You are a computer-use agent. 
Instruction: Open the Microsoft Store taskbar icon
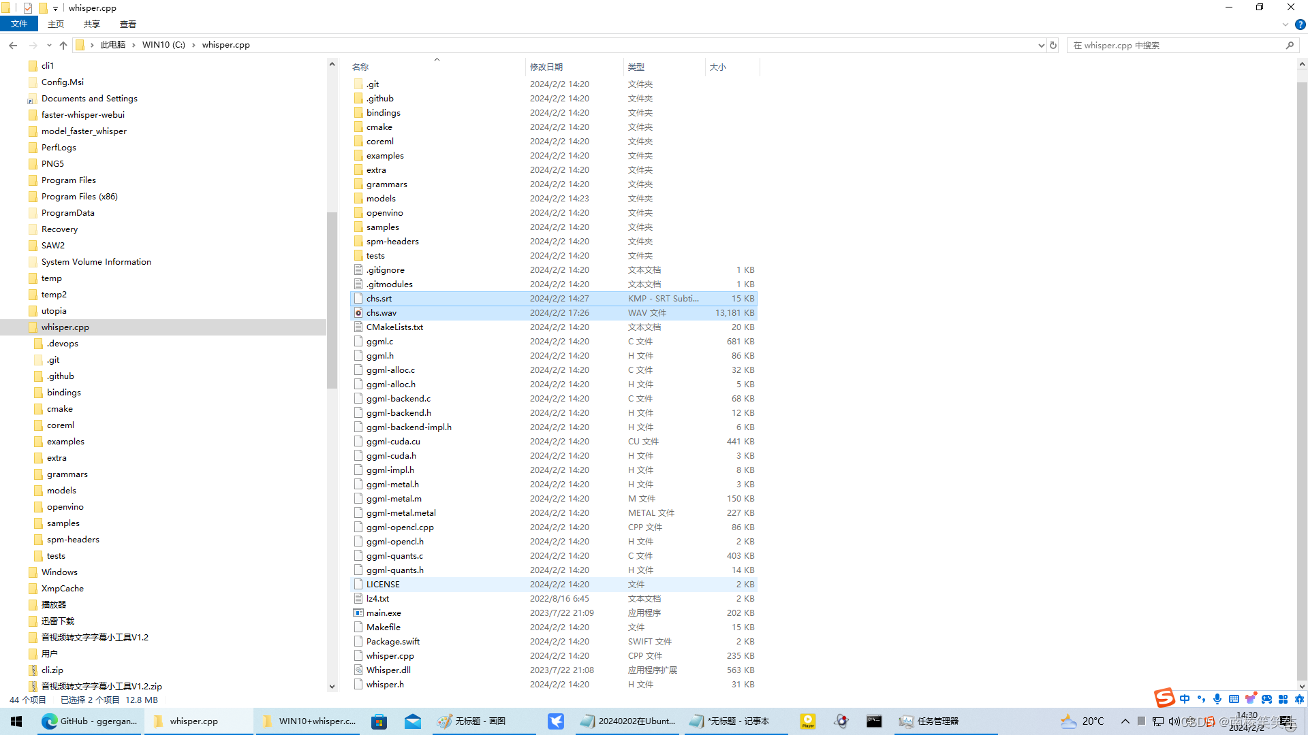tap(379, 721)
